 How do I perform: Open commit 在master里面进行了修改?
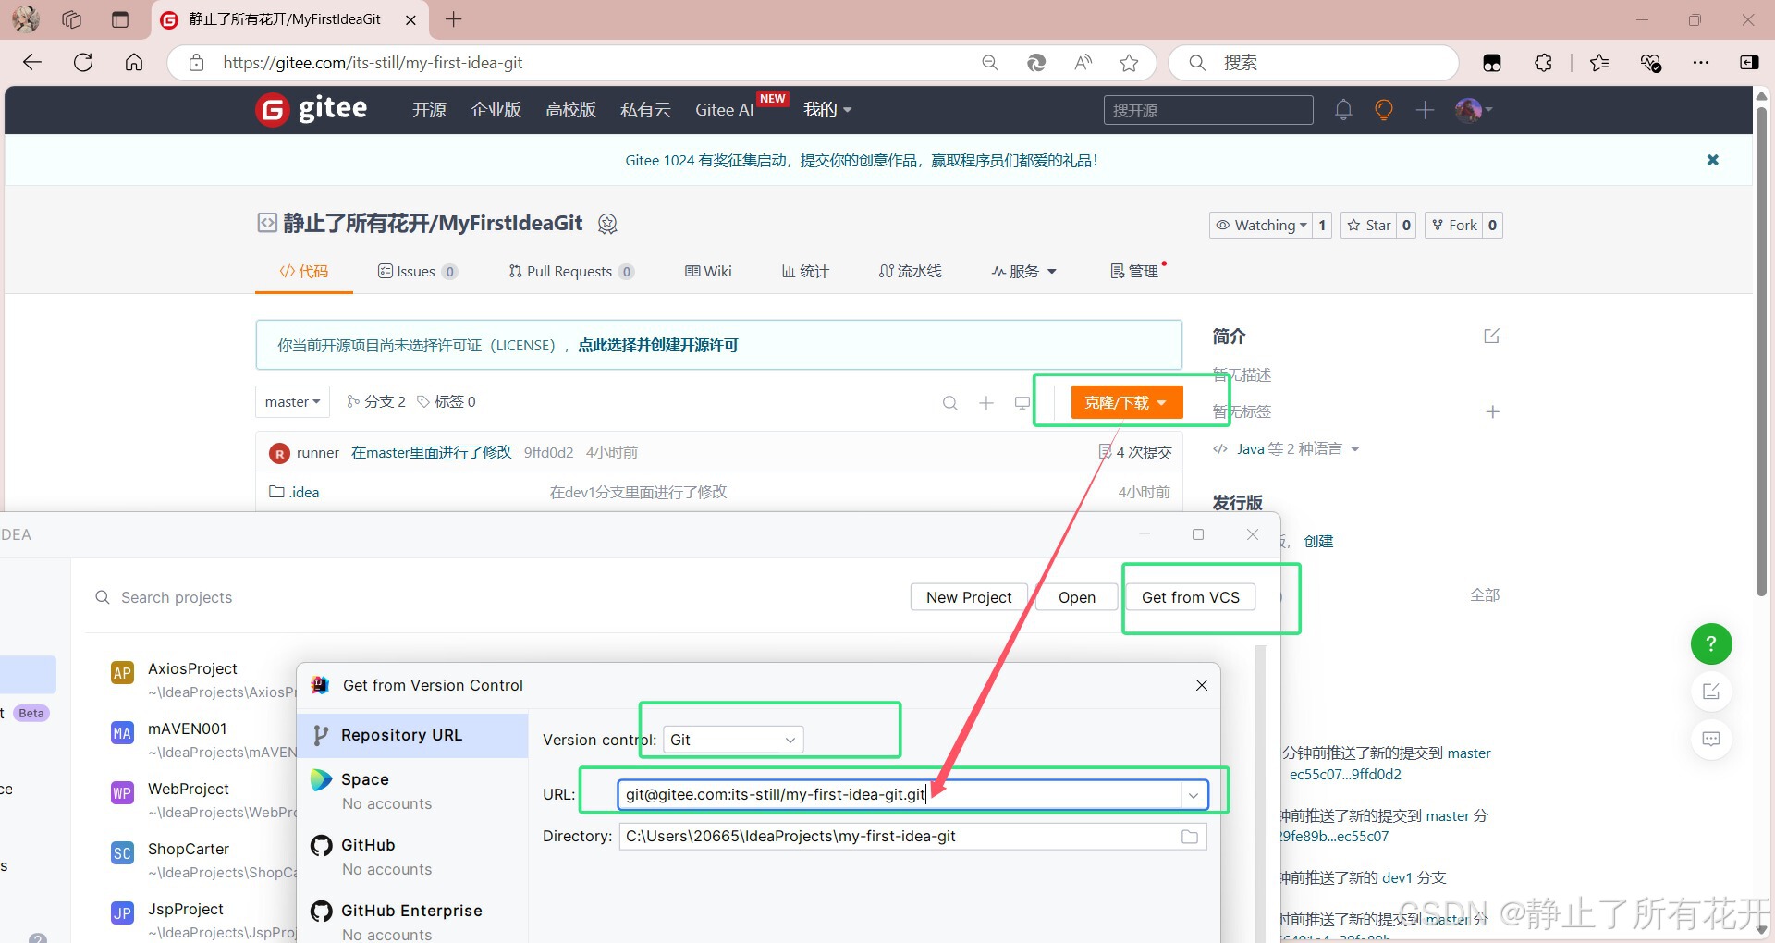click(x=431, y=452)
